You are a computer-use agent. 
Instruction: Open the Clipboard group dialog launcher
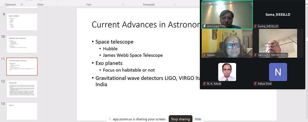tap(22, 5)
